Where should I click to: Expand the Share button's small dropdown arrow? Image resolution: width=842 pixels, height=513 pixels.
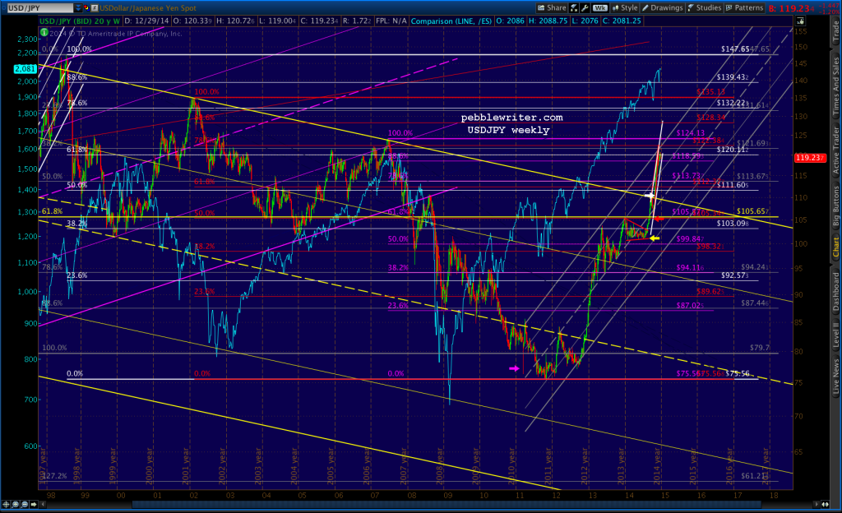(566, 6)
